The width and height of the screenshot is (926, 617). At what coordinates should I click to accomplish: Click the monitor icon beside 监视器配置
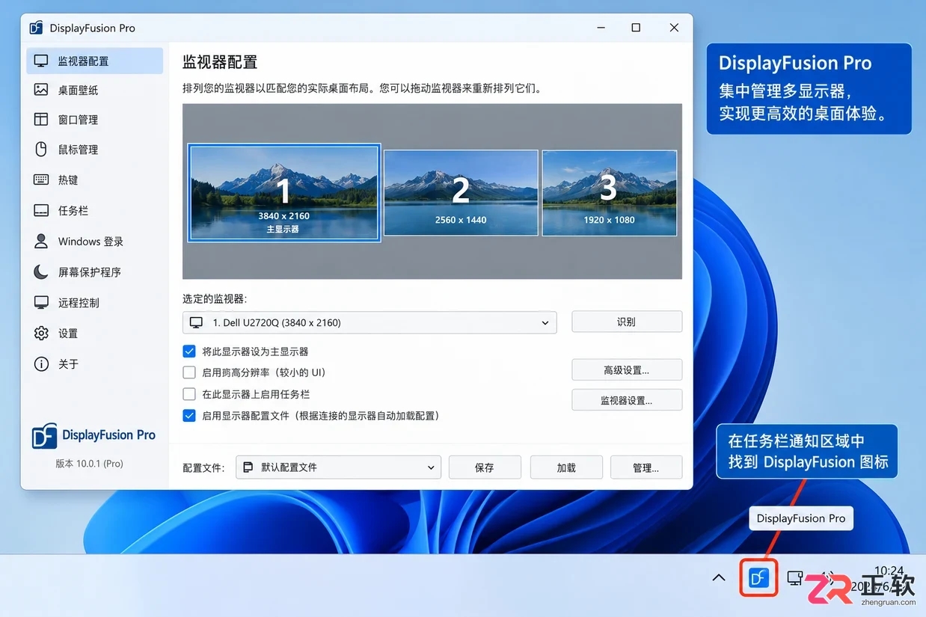click(41, 61)
